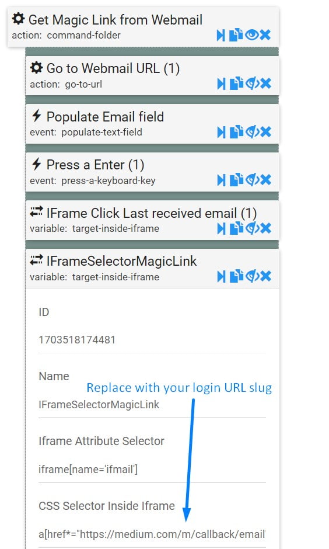Run the Get Magic Link from Webmail command
The height and width of the screenshot is (549, 329).
[x=220, y=35]
